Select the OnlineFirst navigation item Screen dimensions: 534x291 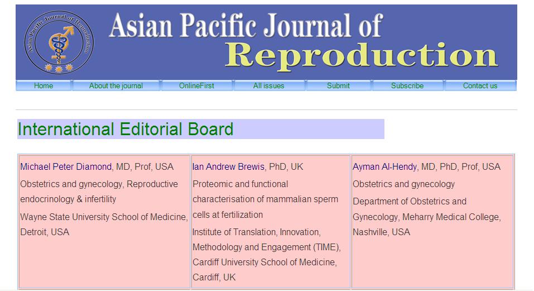coord(196,85)
